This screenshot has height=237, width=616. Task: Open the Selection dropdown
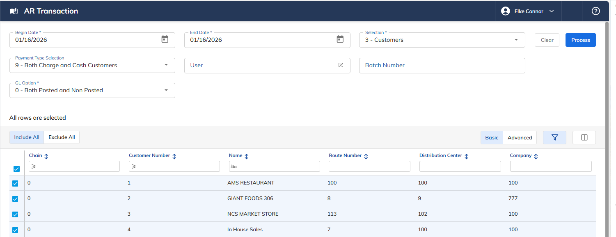(x=442, y=40)
